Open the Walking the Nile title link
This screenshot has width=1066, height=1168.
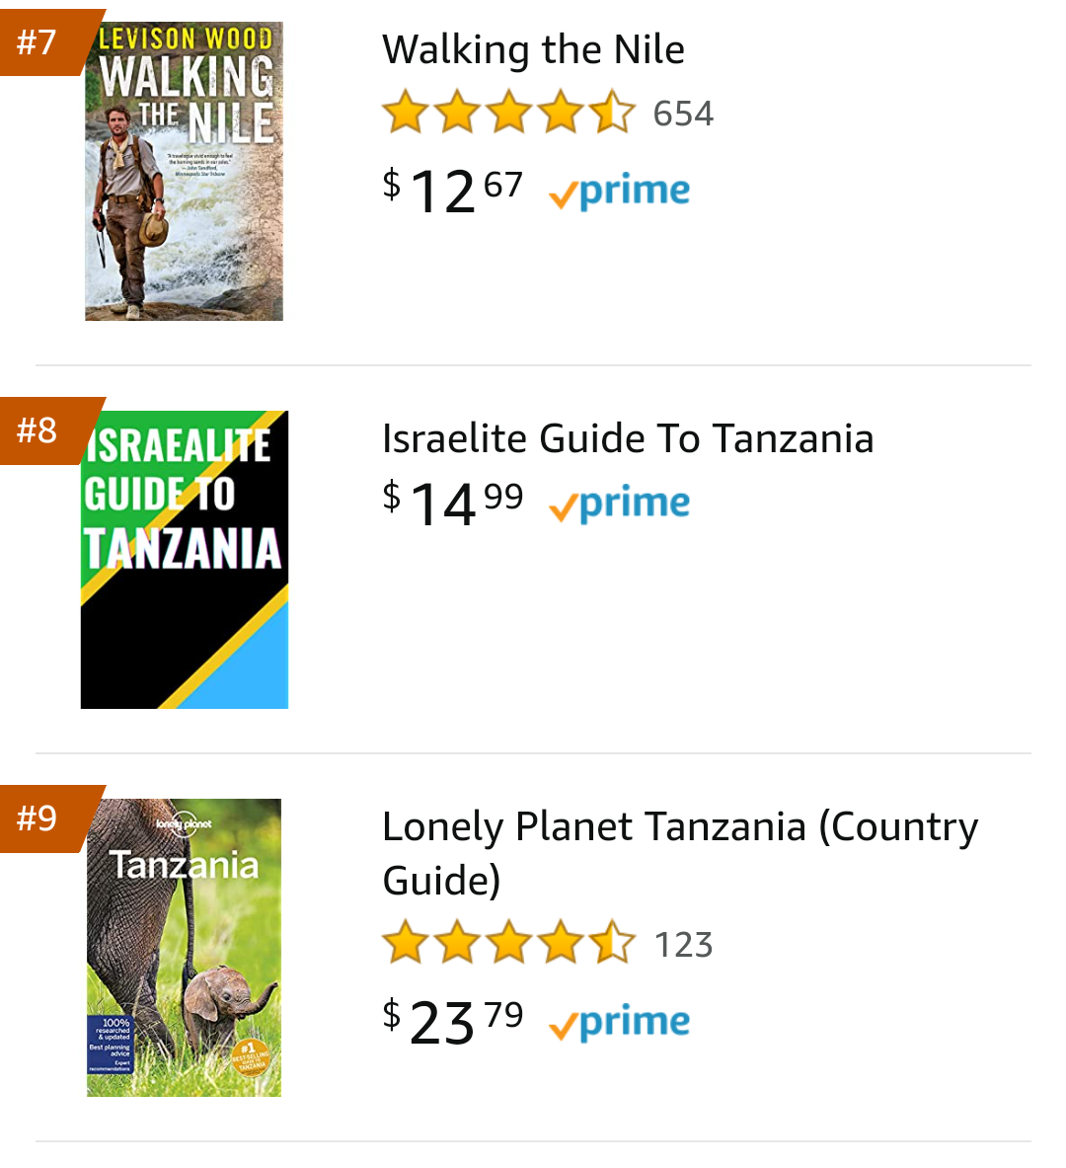pyautogui.click(x=533, y=49)
